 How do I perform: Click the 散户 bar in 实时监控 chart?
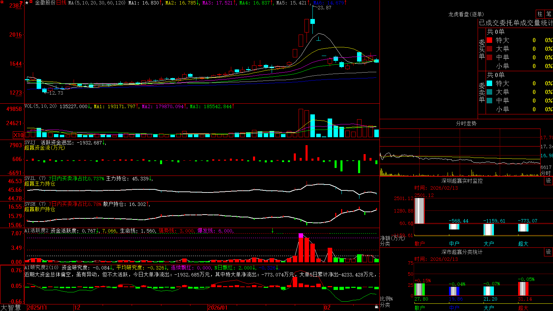(420, 211)
